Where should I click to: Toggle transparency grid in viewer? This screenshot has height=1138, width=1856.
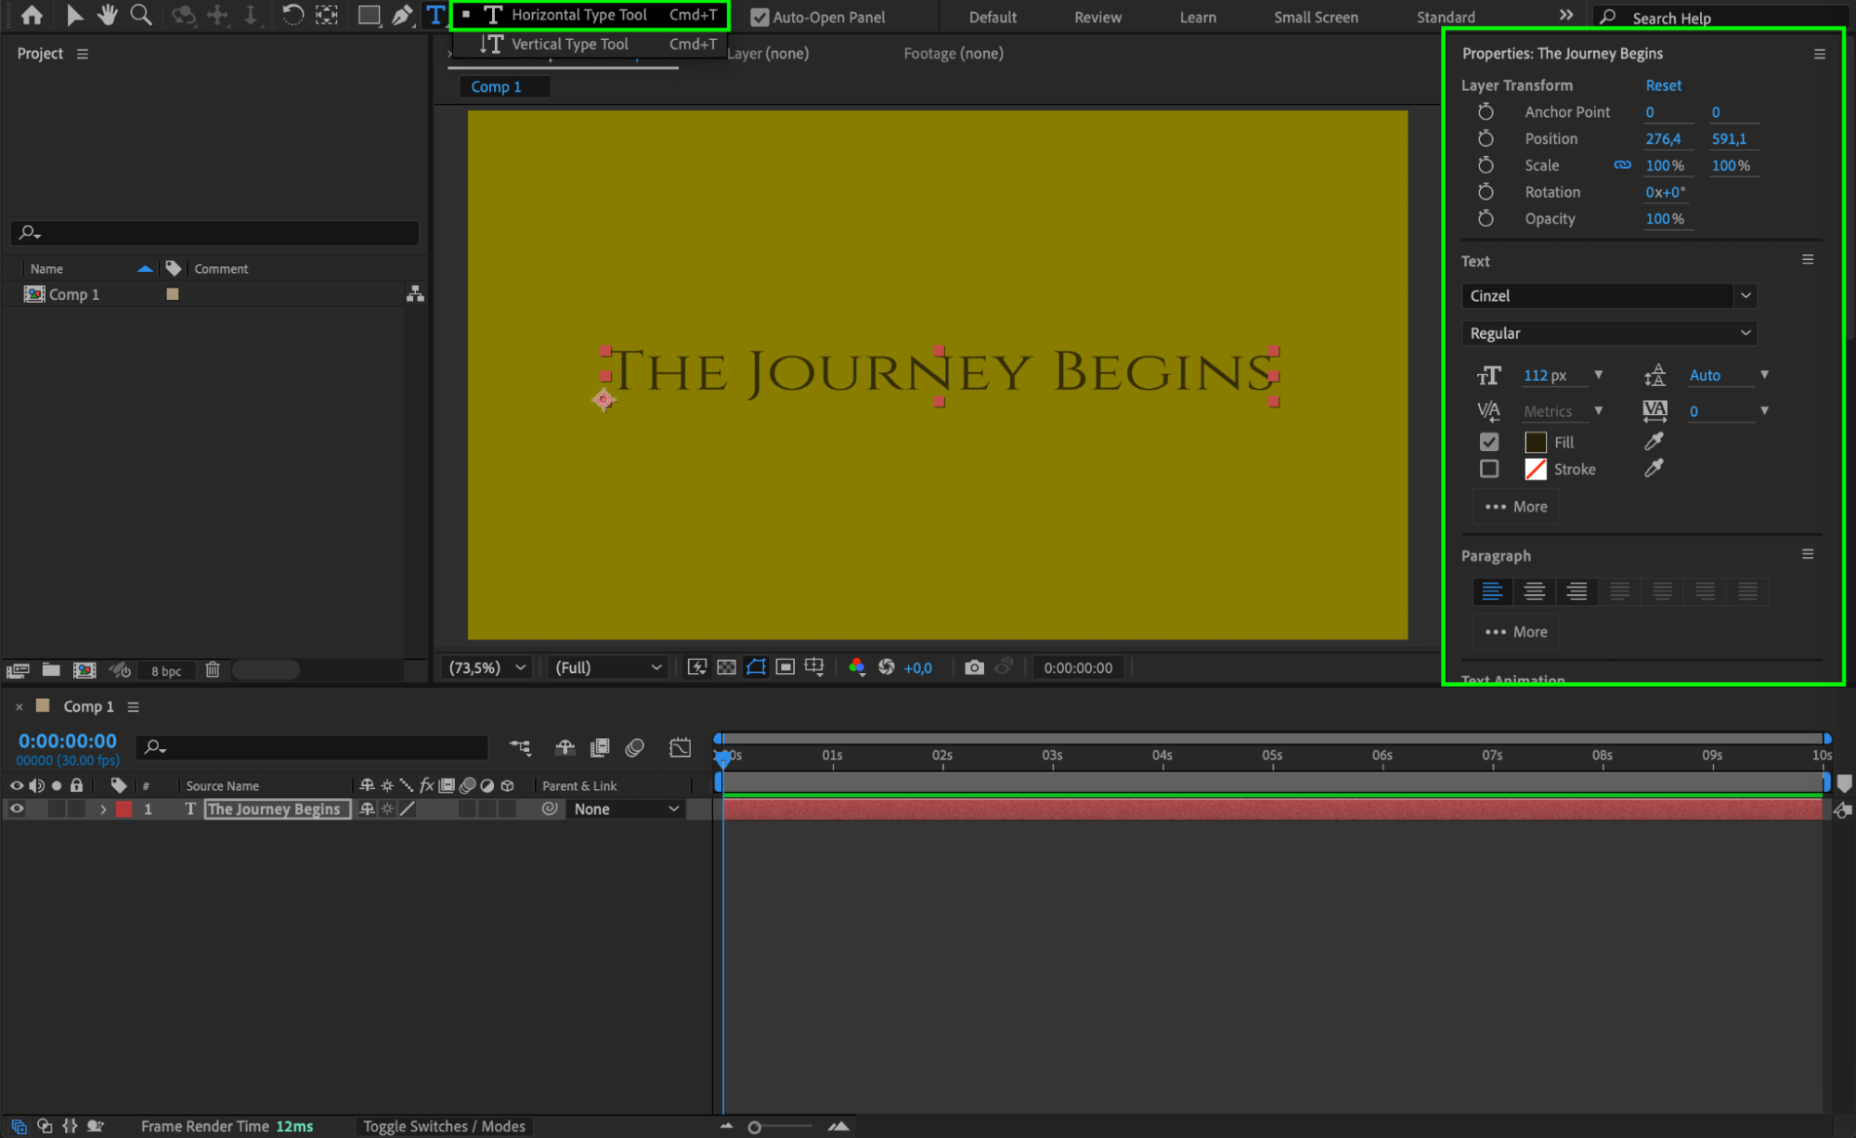coord(727,667)
